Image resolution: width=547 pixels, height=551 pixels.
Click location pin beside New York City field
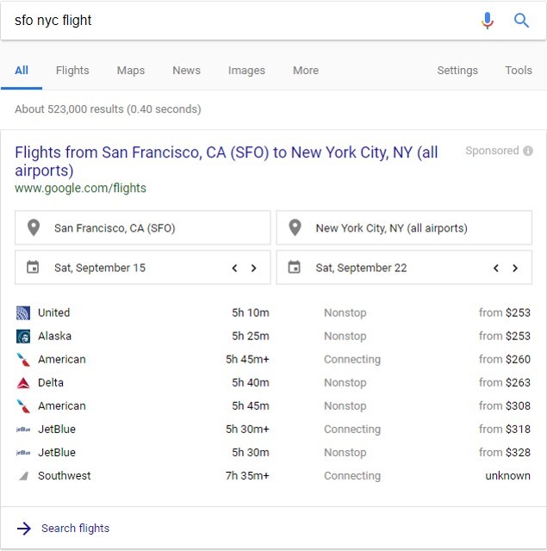(295, 227)
